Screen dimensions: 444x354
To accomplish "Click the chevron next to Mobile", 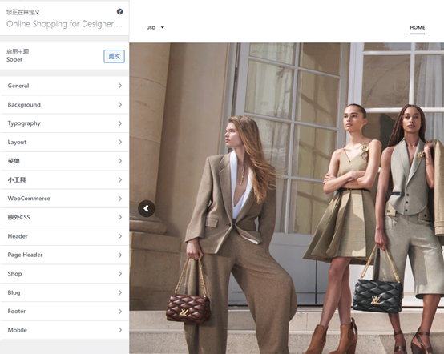I will click(x=120, y=330).
